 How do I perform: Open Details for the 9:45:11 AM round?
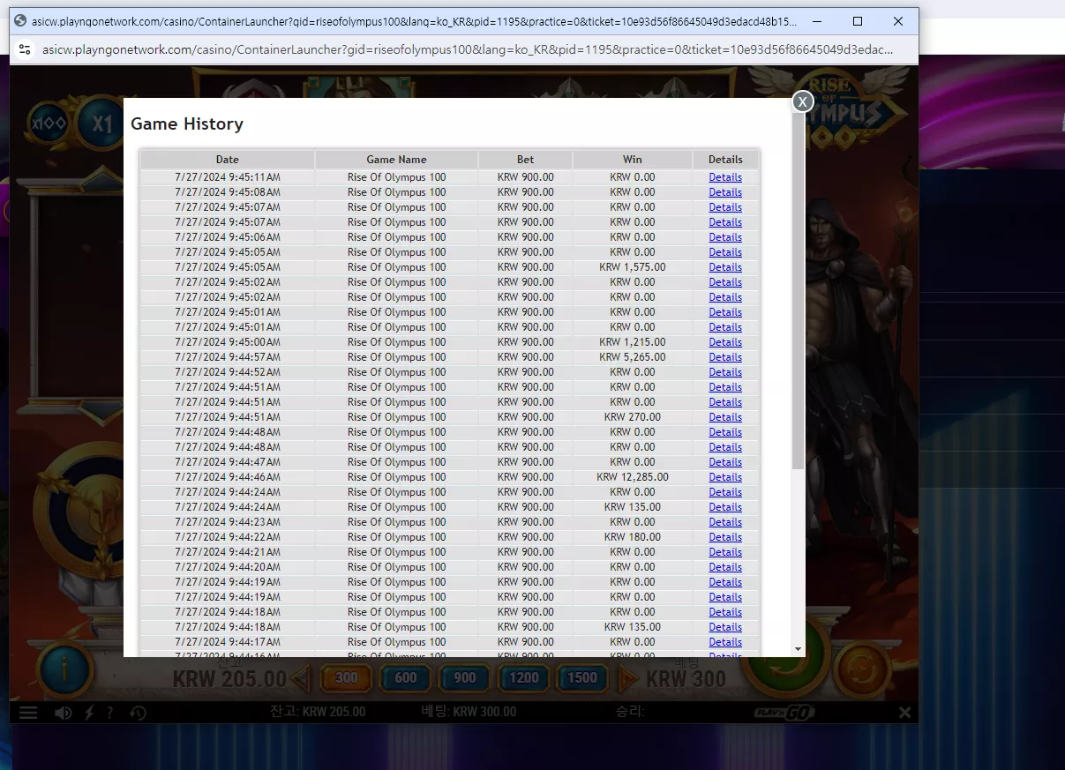tap(725, 177)
